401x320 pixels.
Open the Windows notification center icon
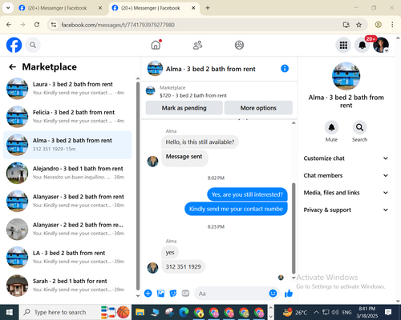(x=388, y=312)
